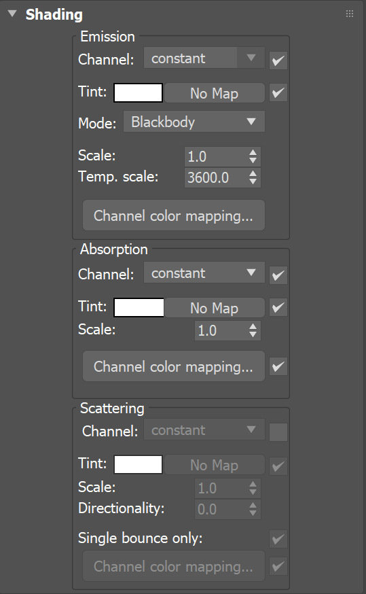Viewport: 366px width, 594px height.
Task: Open the Emission Channel dropdown
Action: click(204, 58)
